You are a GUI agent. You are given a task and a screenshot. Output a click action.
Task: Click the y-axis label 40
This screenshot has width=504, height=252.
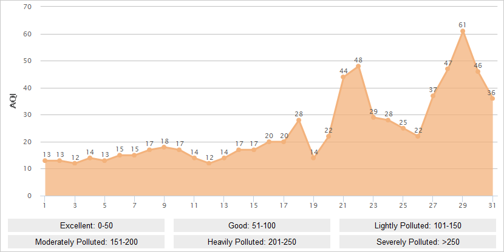[28, 88]
